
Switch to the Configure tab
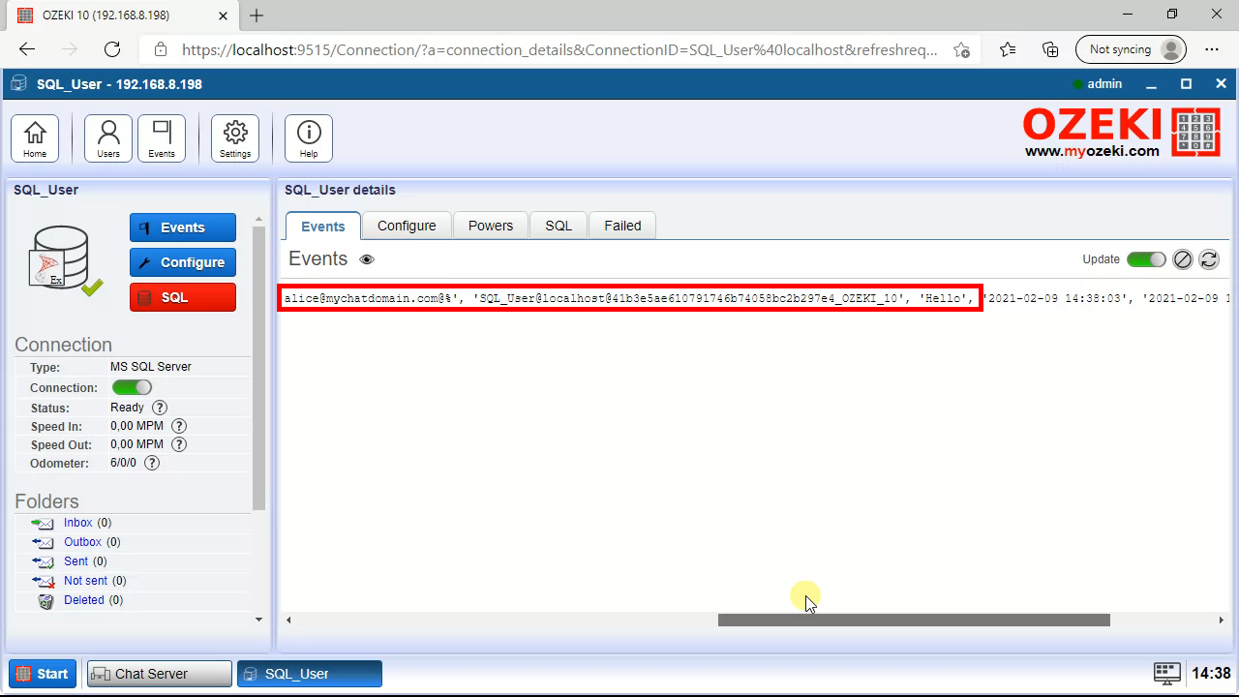(407, 226)
